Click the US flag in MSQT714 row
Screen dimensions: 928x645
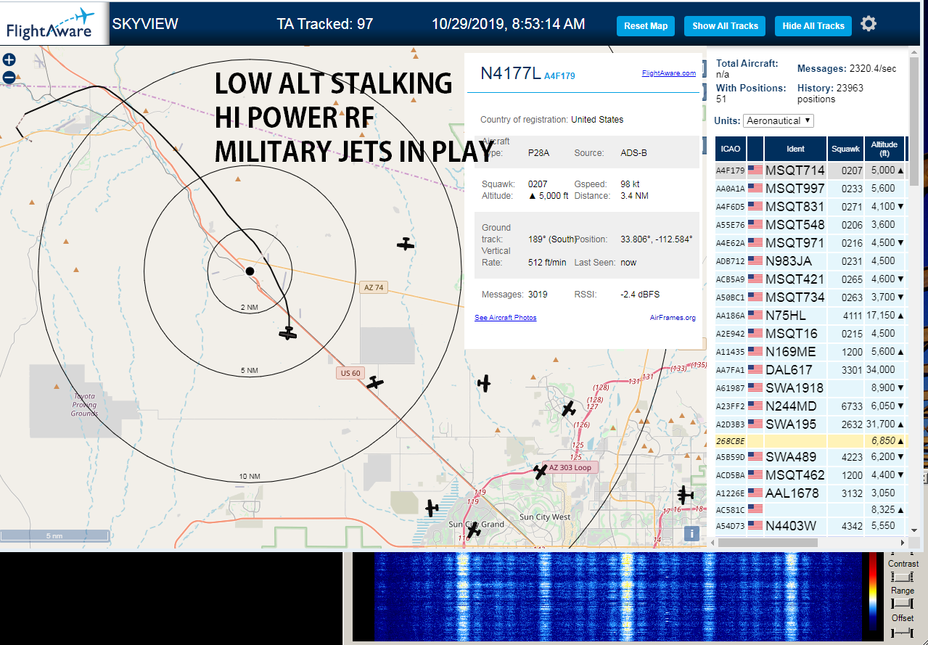(x=755, y=170)
